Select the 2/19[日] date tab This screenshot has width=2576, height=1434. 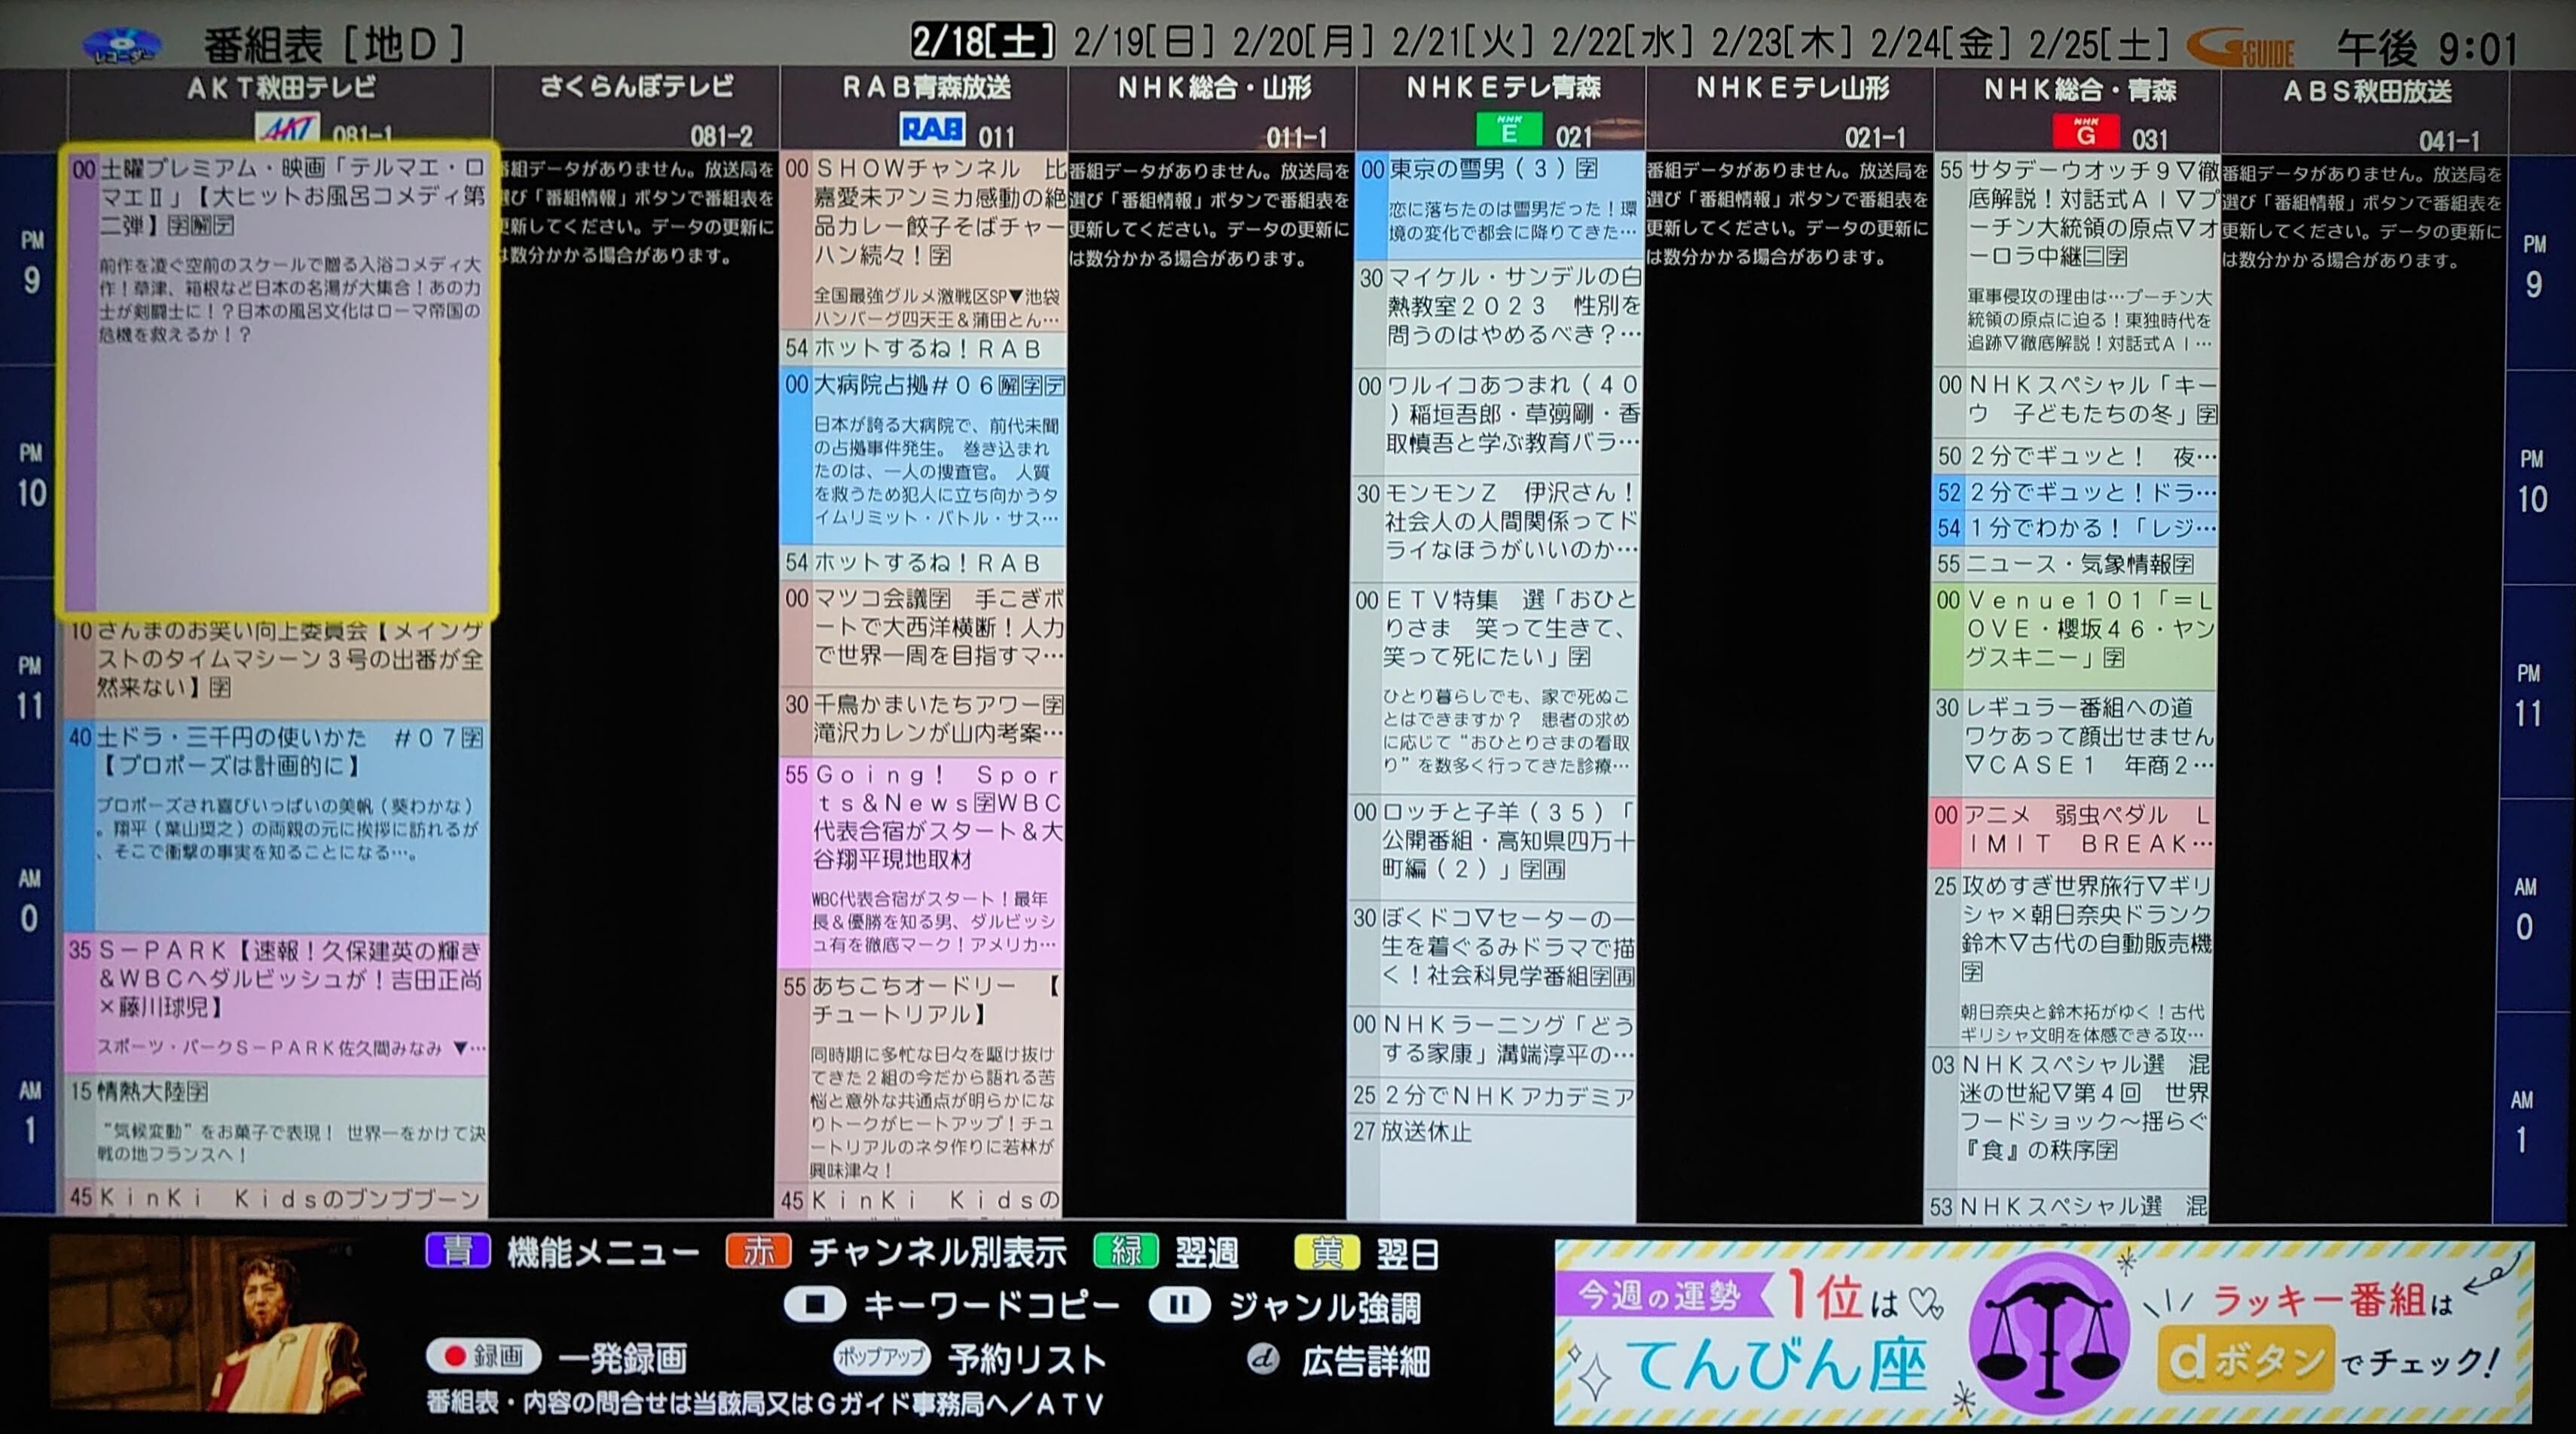(1144, 42)
